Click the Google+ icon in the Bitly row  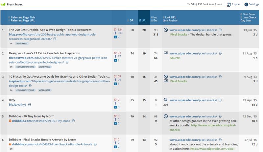(115, 100)
